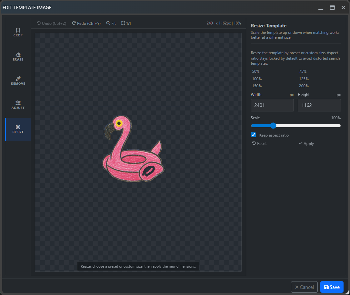Set zoom to 1:1 actual size

[x=126, y=23]
